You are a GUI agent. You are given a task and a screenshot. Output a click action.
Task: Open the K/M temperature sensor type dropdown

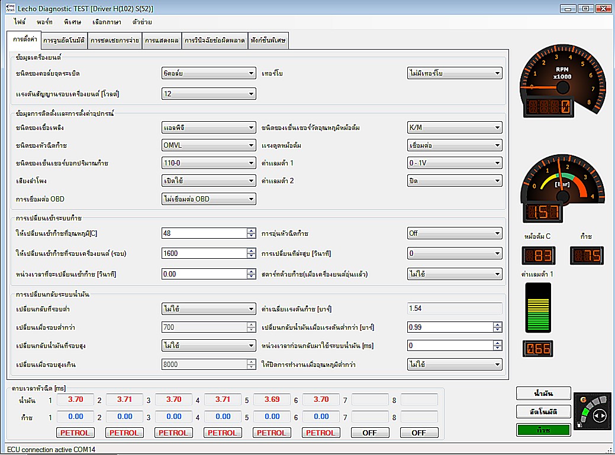coord(455,127)
